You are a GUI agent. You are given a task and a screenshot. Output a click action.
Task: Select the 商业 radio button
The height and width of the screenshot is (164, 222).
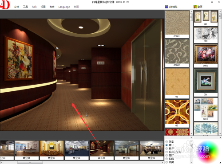(166, 145)
